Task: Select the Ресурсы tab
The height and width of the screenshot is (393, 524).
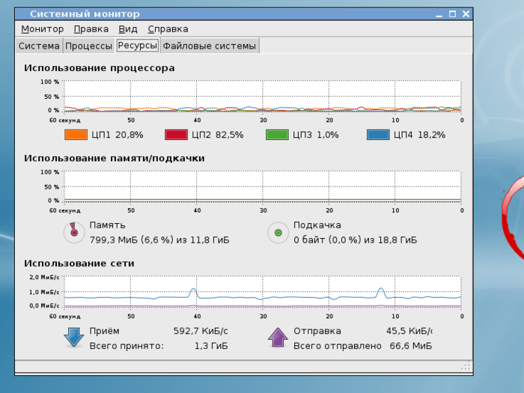Action: 137,45
